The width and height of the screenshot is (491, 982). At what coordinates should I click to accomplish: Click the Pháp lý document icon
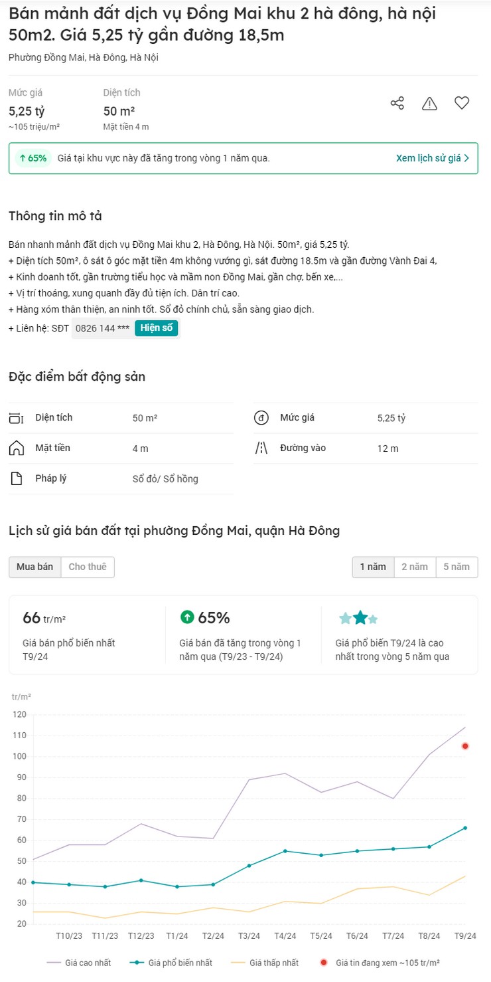16,479
